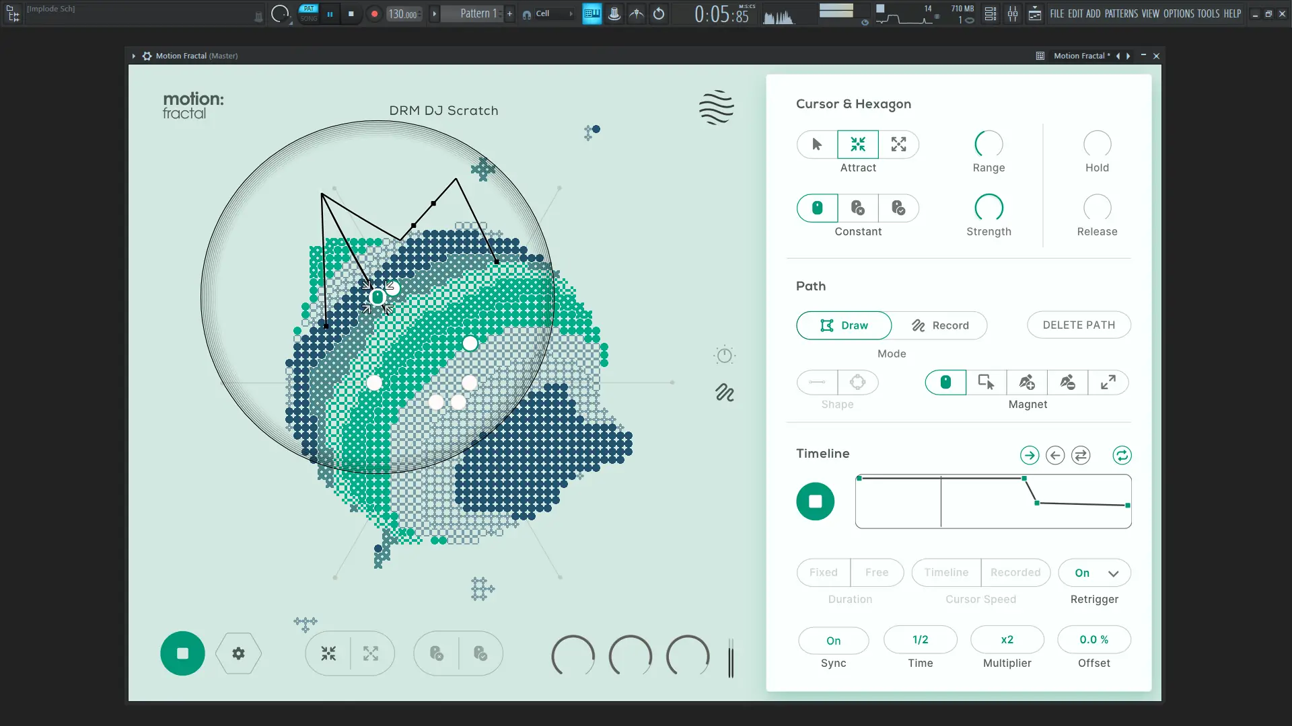
Task: Toggle the Sync On button
Action: pos(833,641)
